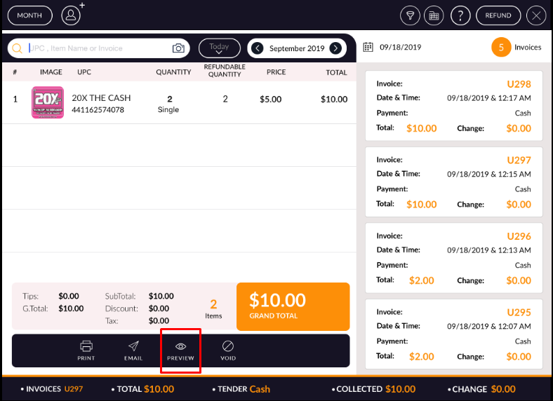Advance to next month after September 2019

336,48
